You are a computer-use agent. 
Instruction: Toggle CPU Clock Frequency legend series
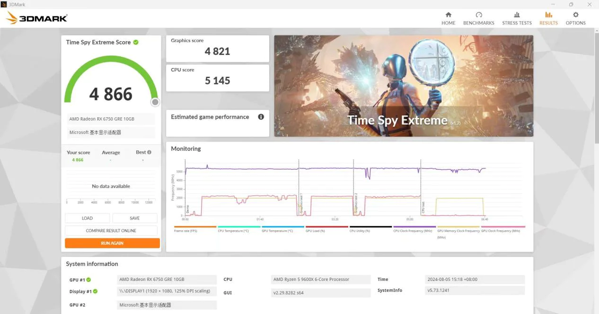click(x=414, y=229)
